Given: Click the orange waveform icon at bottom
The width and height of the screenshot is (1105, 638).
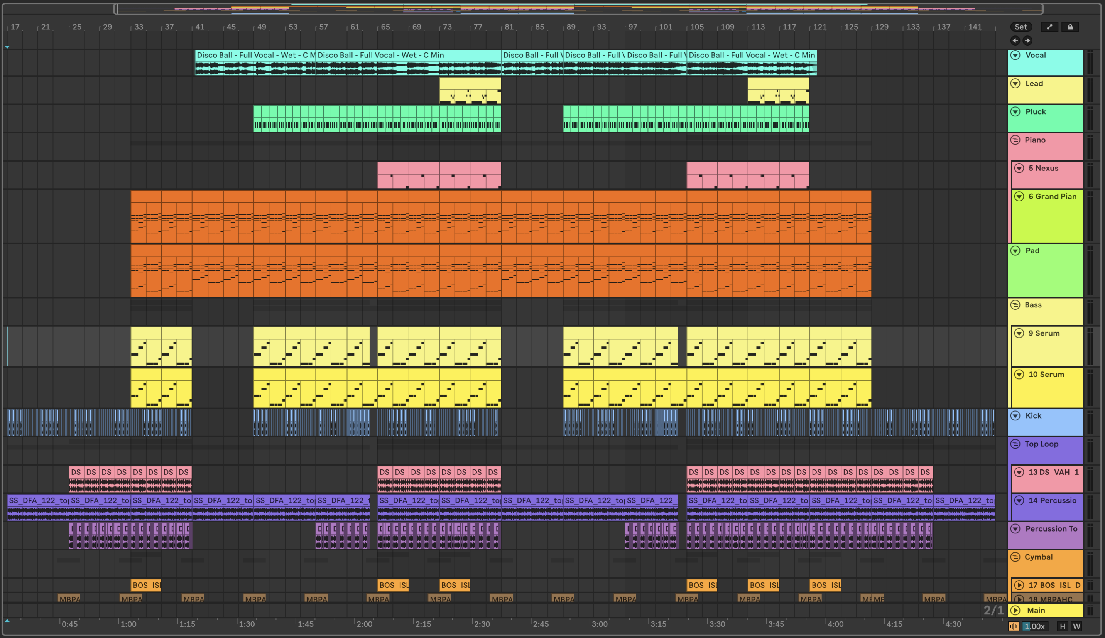Looking at the screenshot, I should (x=1014, y=626).
